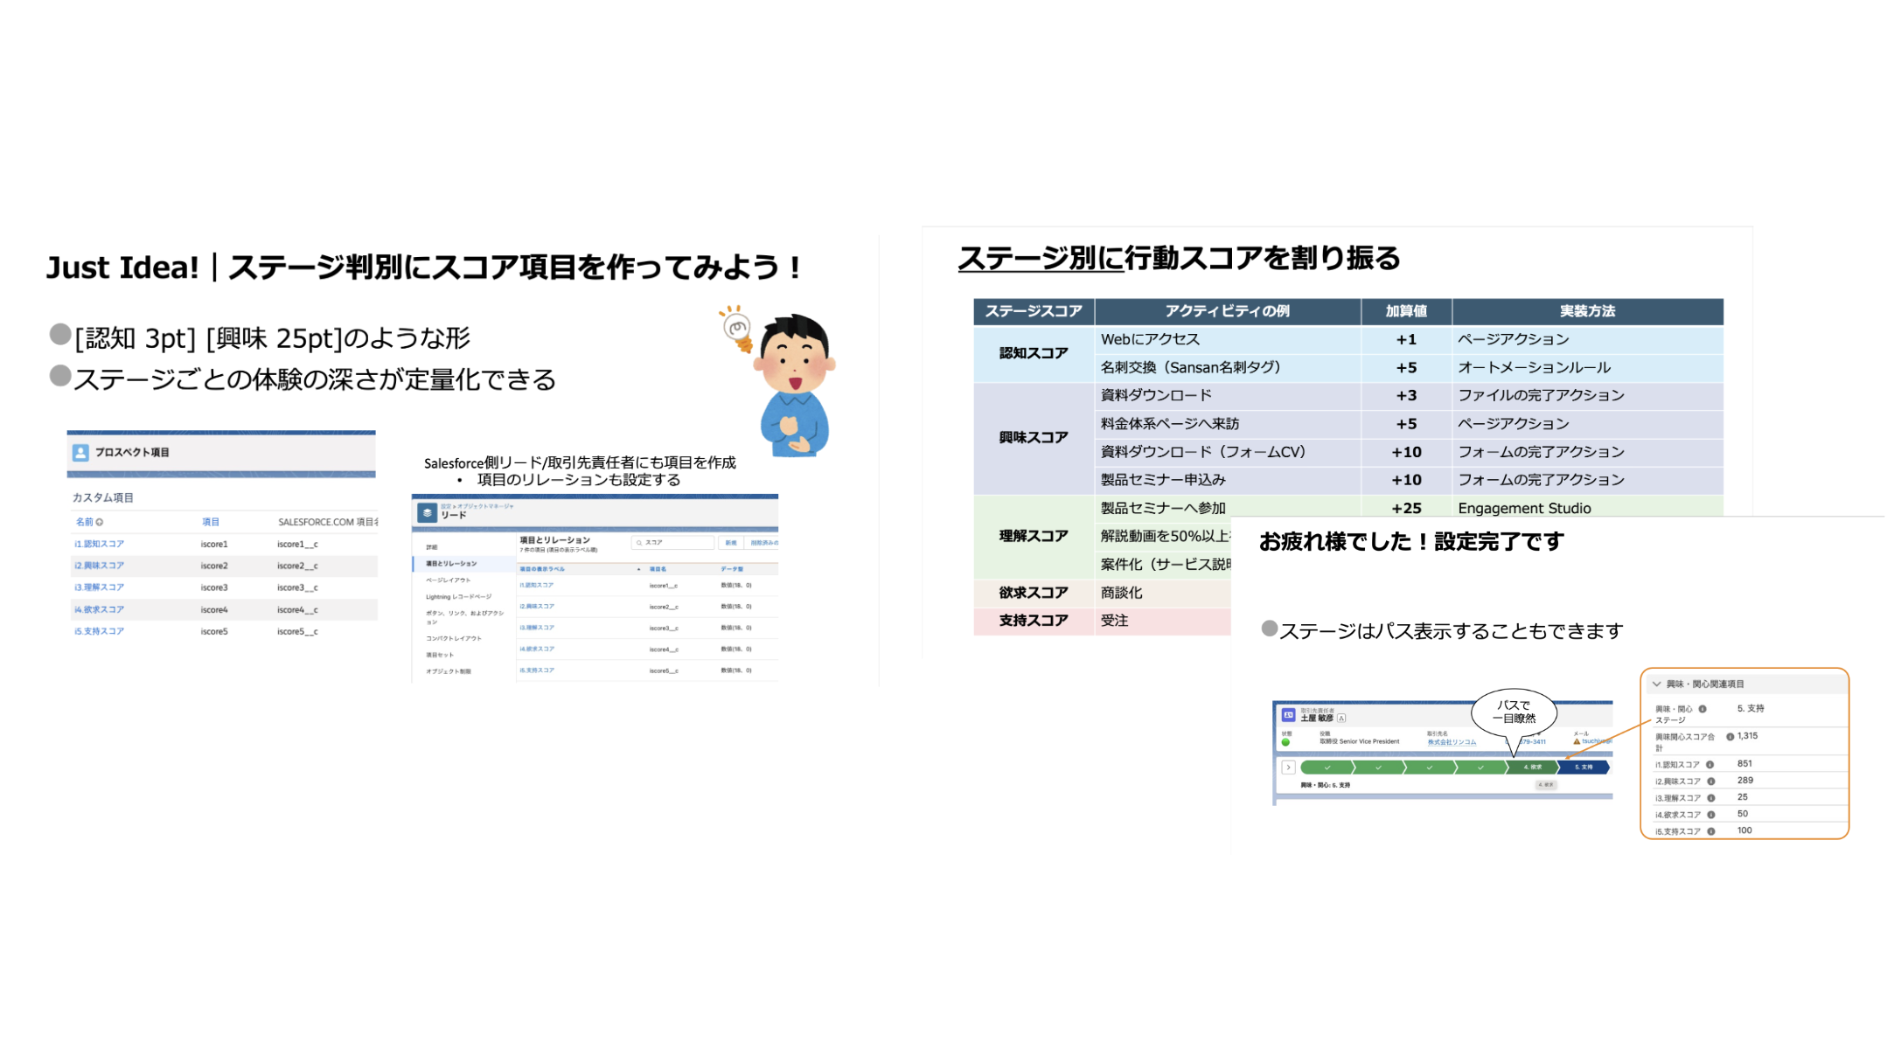Click the 新規 button in the field list
The image size is (1894, 1049).
[x=730, y=543]
